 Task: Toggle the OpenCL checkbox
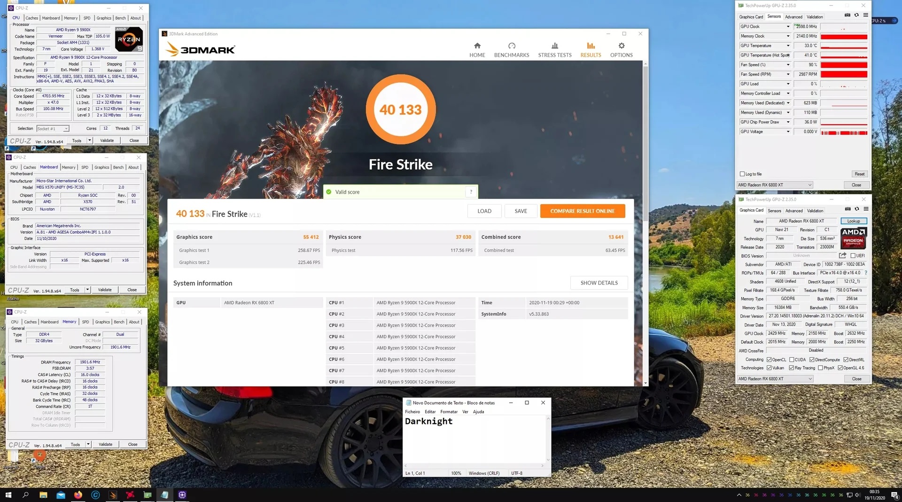point(770,360)
